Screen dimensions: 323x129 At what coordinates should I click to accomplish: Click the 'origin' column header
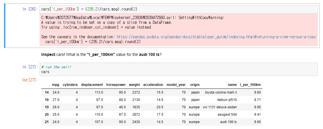tap(195, 85)
